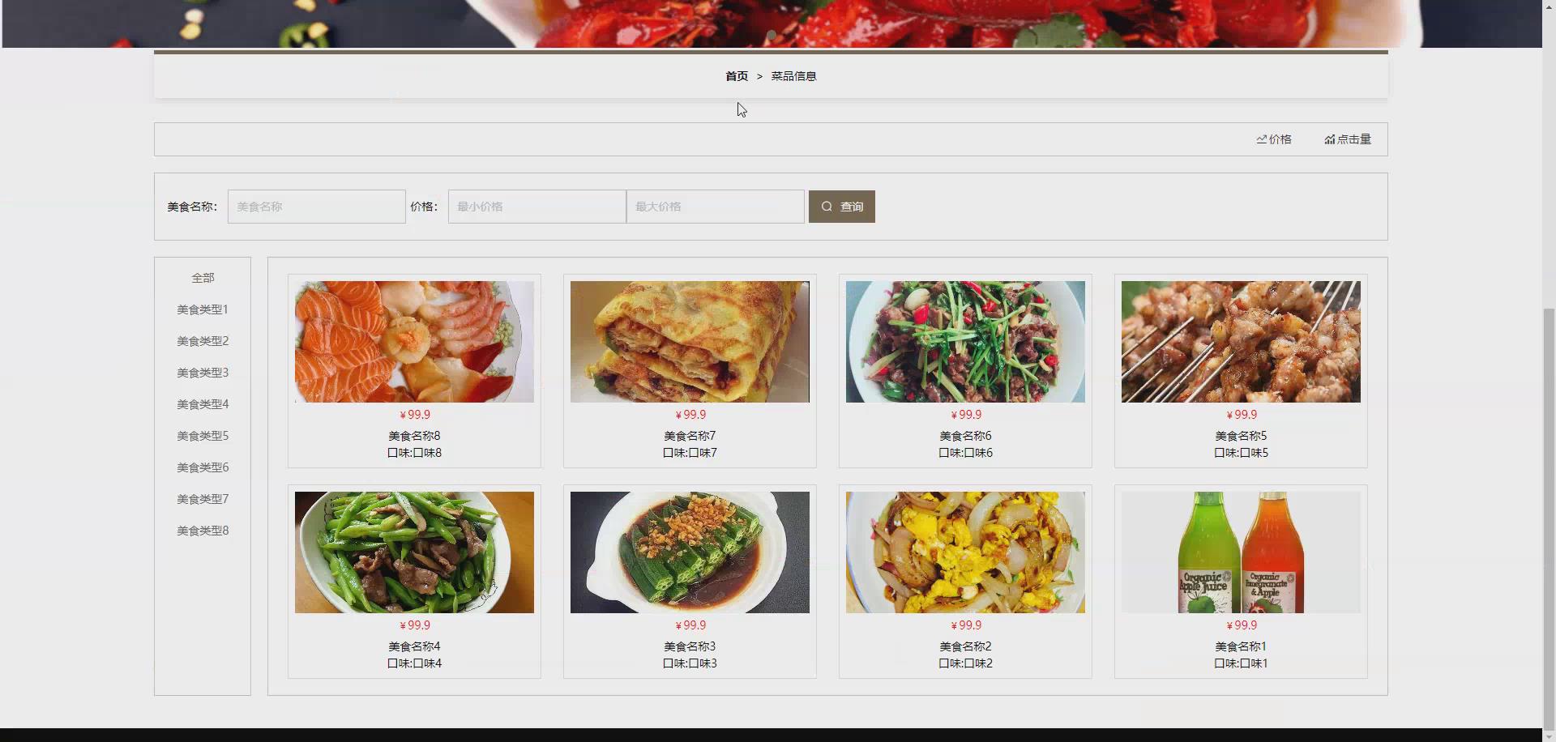Viewport: 1556px width, 742px height.
Task: Click 菜品信息 breadcrumb item
Action: click(793, 76)
